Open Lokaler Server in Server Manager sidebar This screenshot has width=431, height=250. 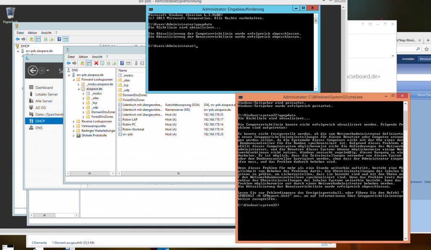click(44, 94)
